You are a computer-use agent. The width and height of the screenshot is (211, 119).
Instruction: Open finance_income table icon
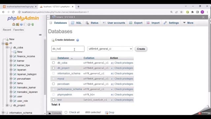tap(15, 56)
